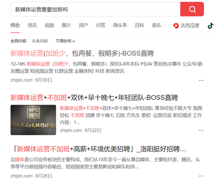Click zhipin.com source dated 9月22日
This screenshot has height=182, width=215.
tap(81, 130)
